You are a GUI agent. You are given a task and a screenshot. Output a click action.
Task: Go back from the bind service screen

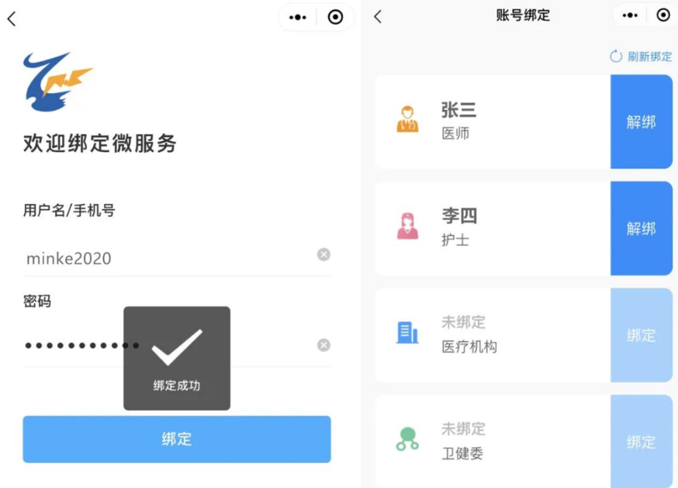tap(12, 18)
